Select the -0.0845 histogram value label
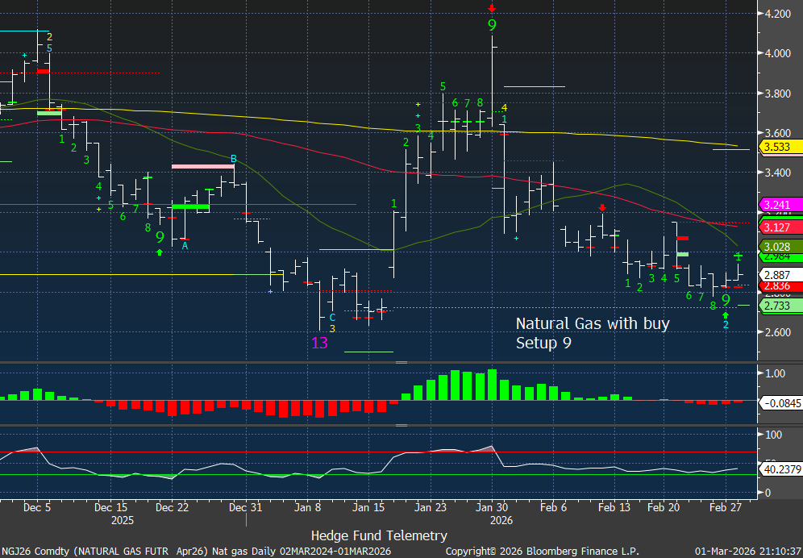 click(780, 401)
